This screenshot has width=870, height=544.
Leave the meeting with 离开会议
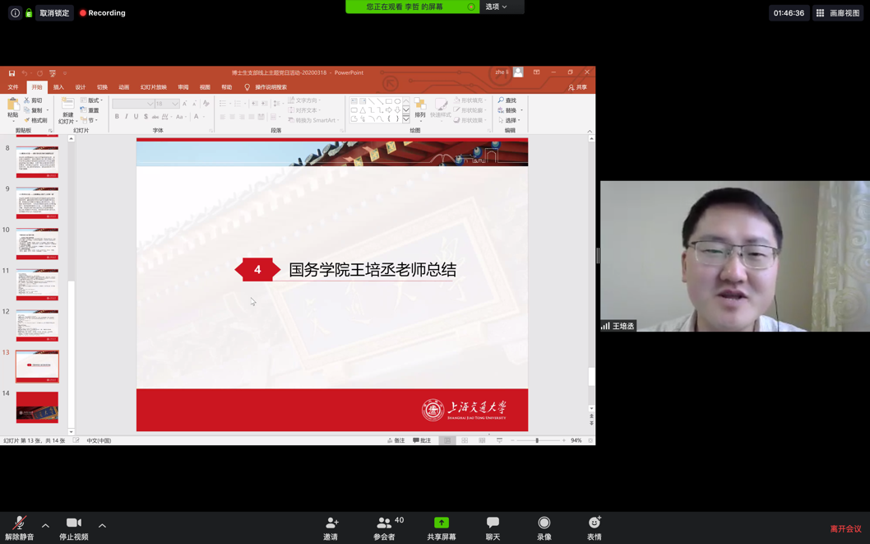tap(845, 529)
